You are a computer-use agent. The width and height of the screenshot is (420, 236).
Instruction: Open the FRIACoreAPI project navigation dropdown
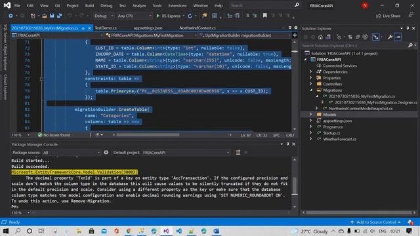58,35
